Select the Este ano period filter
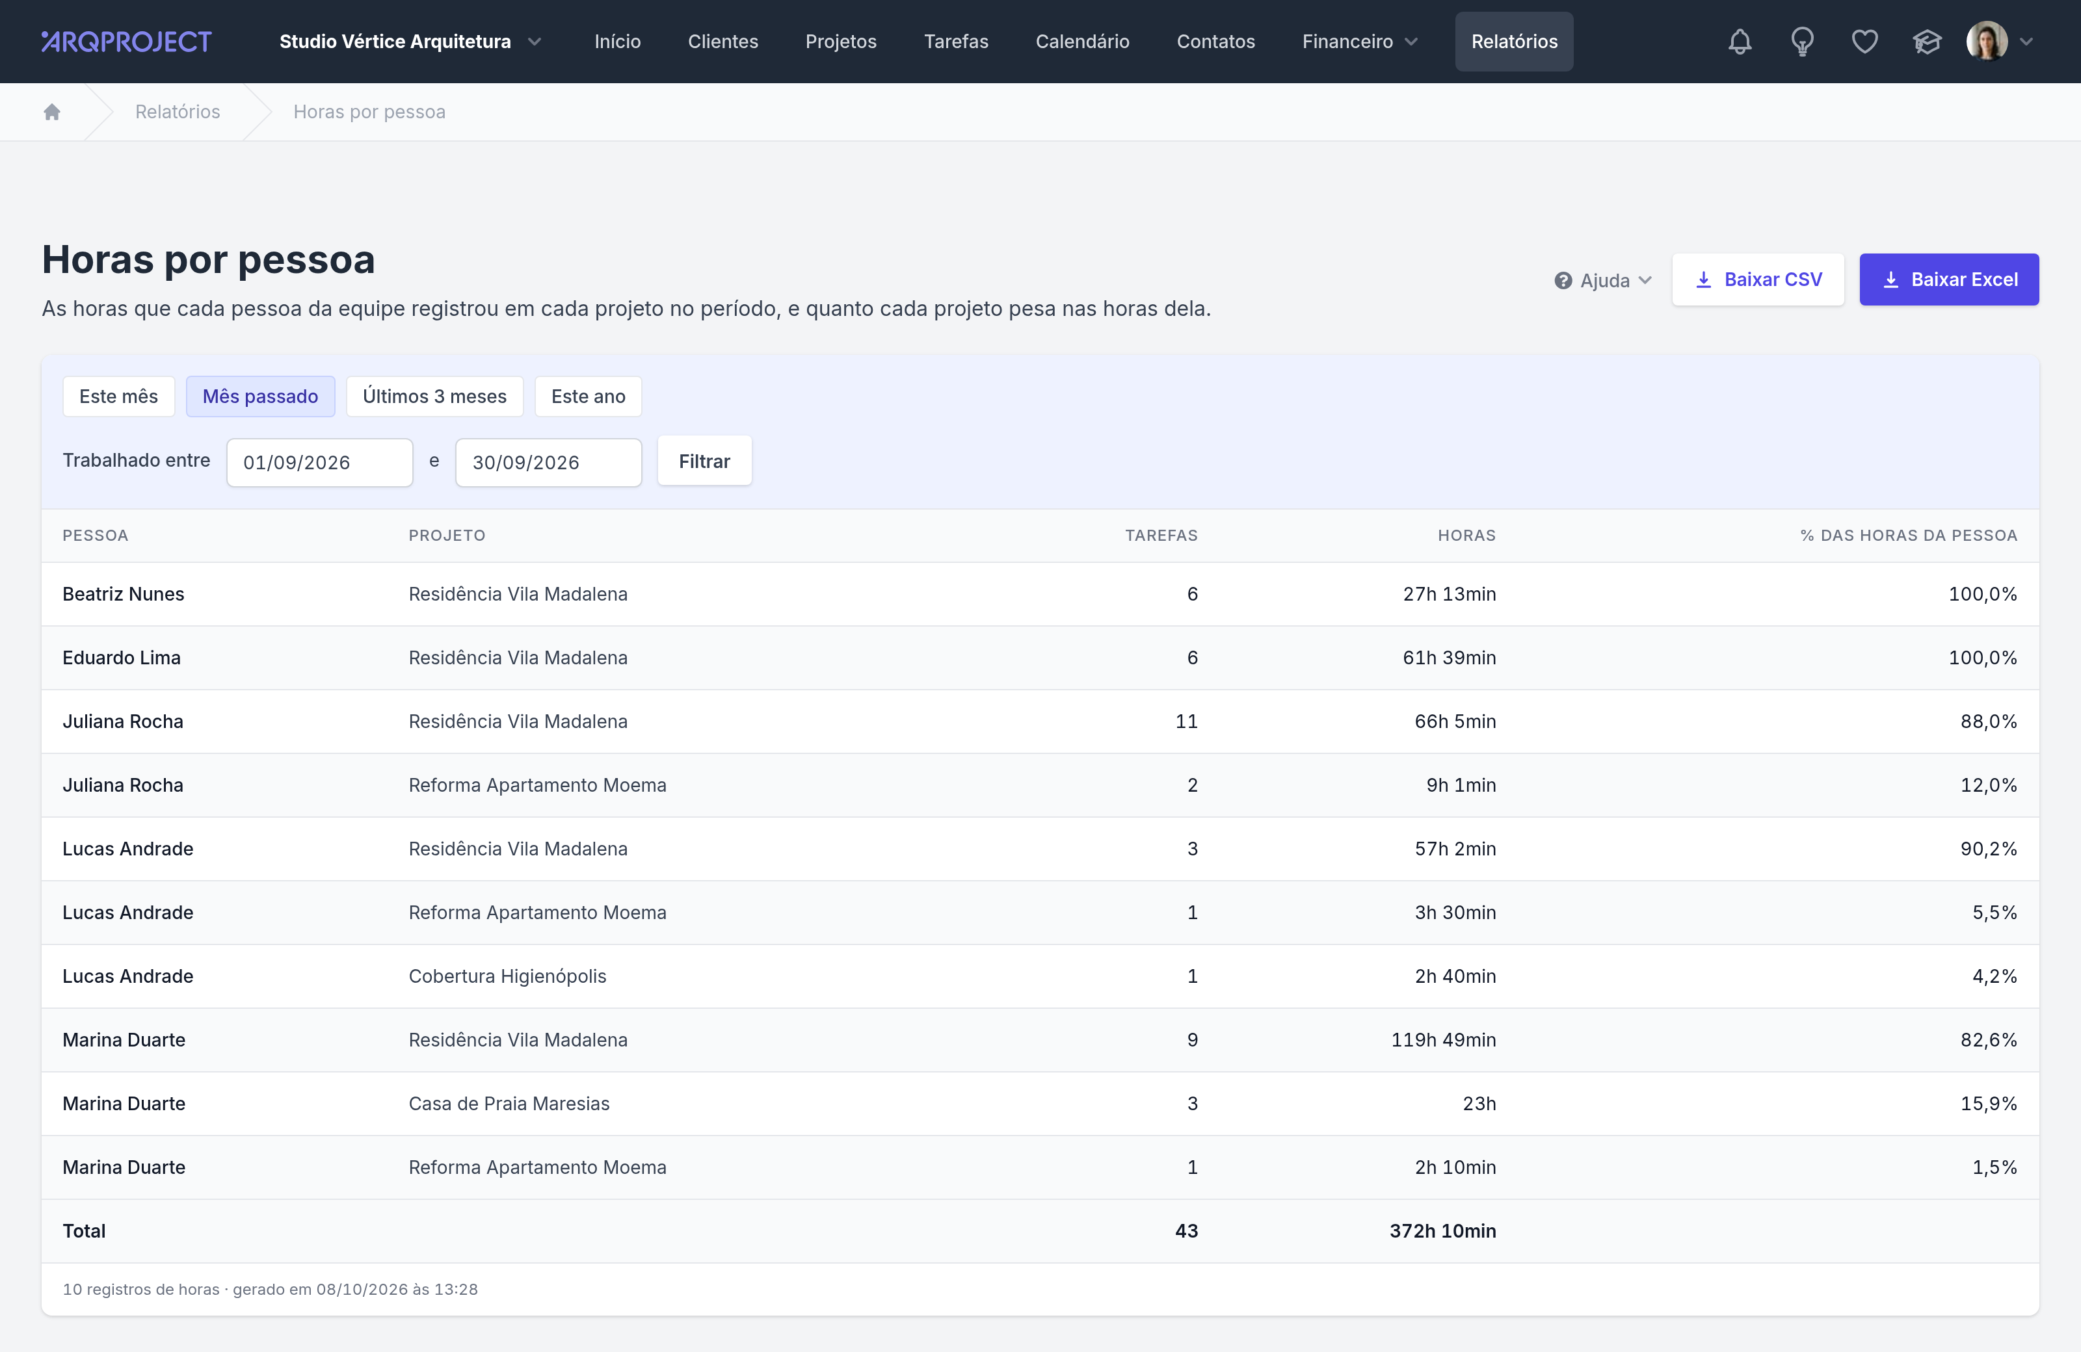 tap(589, 396)
